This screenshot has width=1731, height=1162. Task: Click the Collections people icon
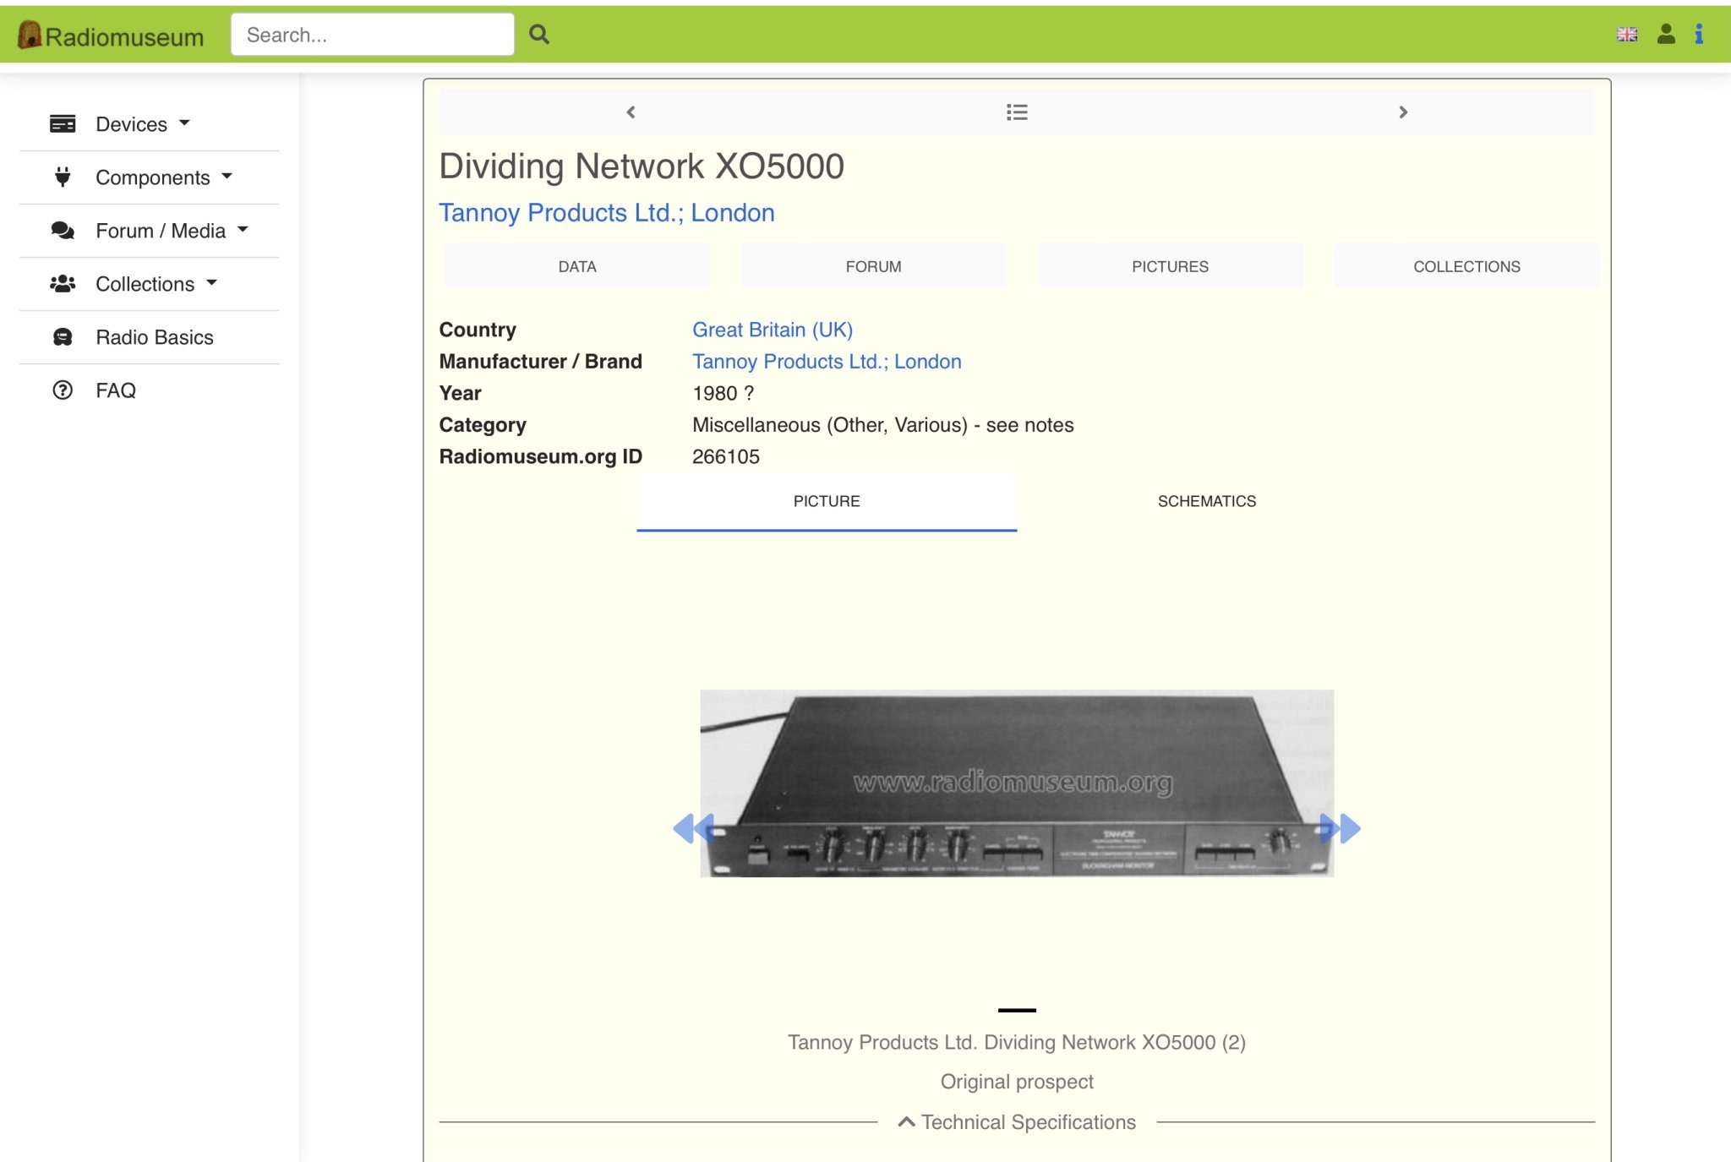63,284
